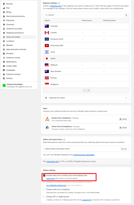
Task: Open the shipping zone link
Action: click(x=56, y=6)
